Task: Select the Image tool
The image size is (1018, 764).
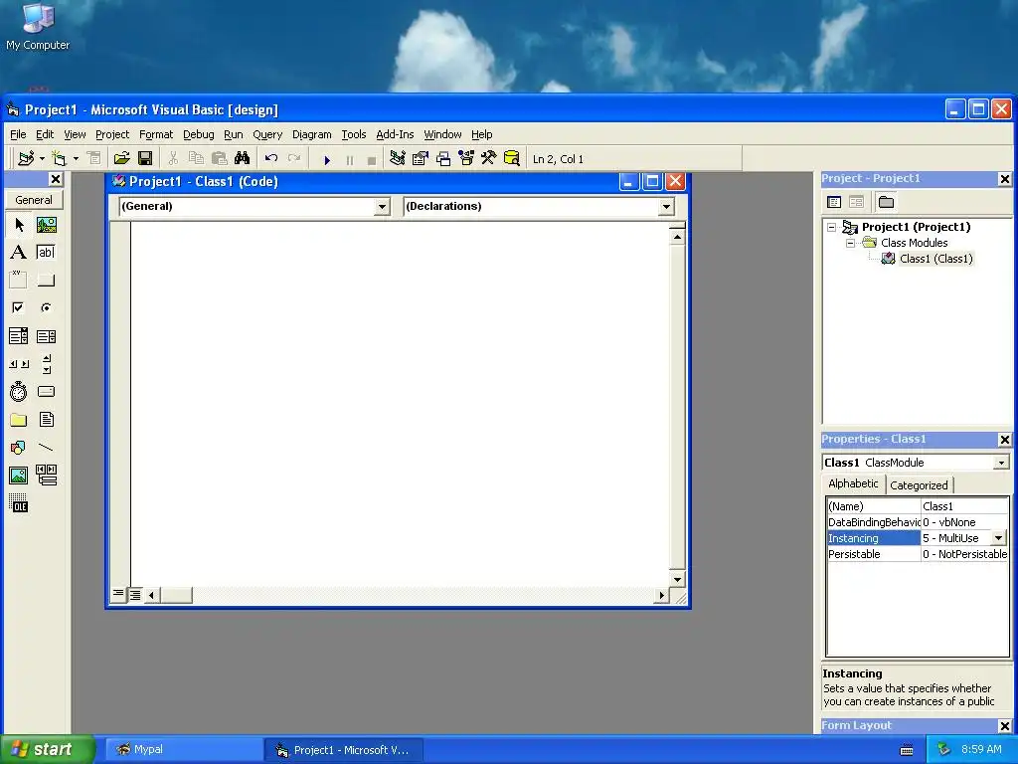Action: tap(18, 476)
